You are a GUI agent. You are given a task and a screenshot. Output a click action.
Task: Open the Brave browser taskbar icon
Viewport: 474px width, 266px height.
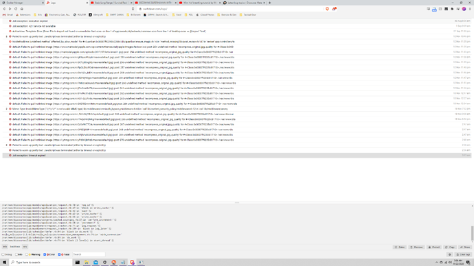[132, 263]
